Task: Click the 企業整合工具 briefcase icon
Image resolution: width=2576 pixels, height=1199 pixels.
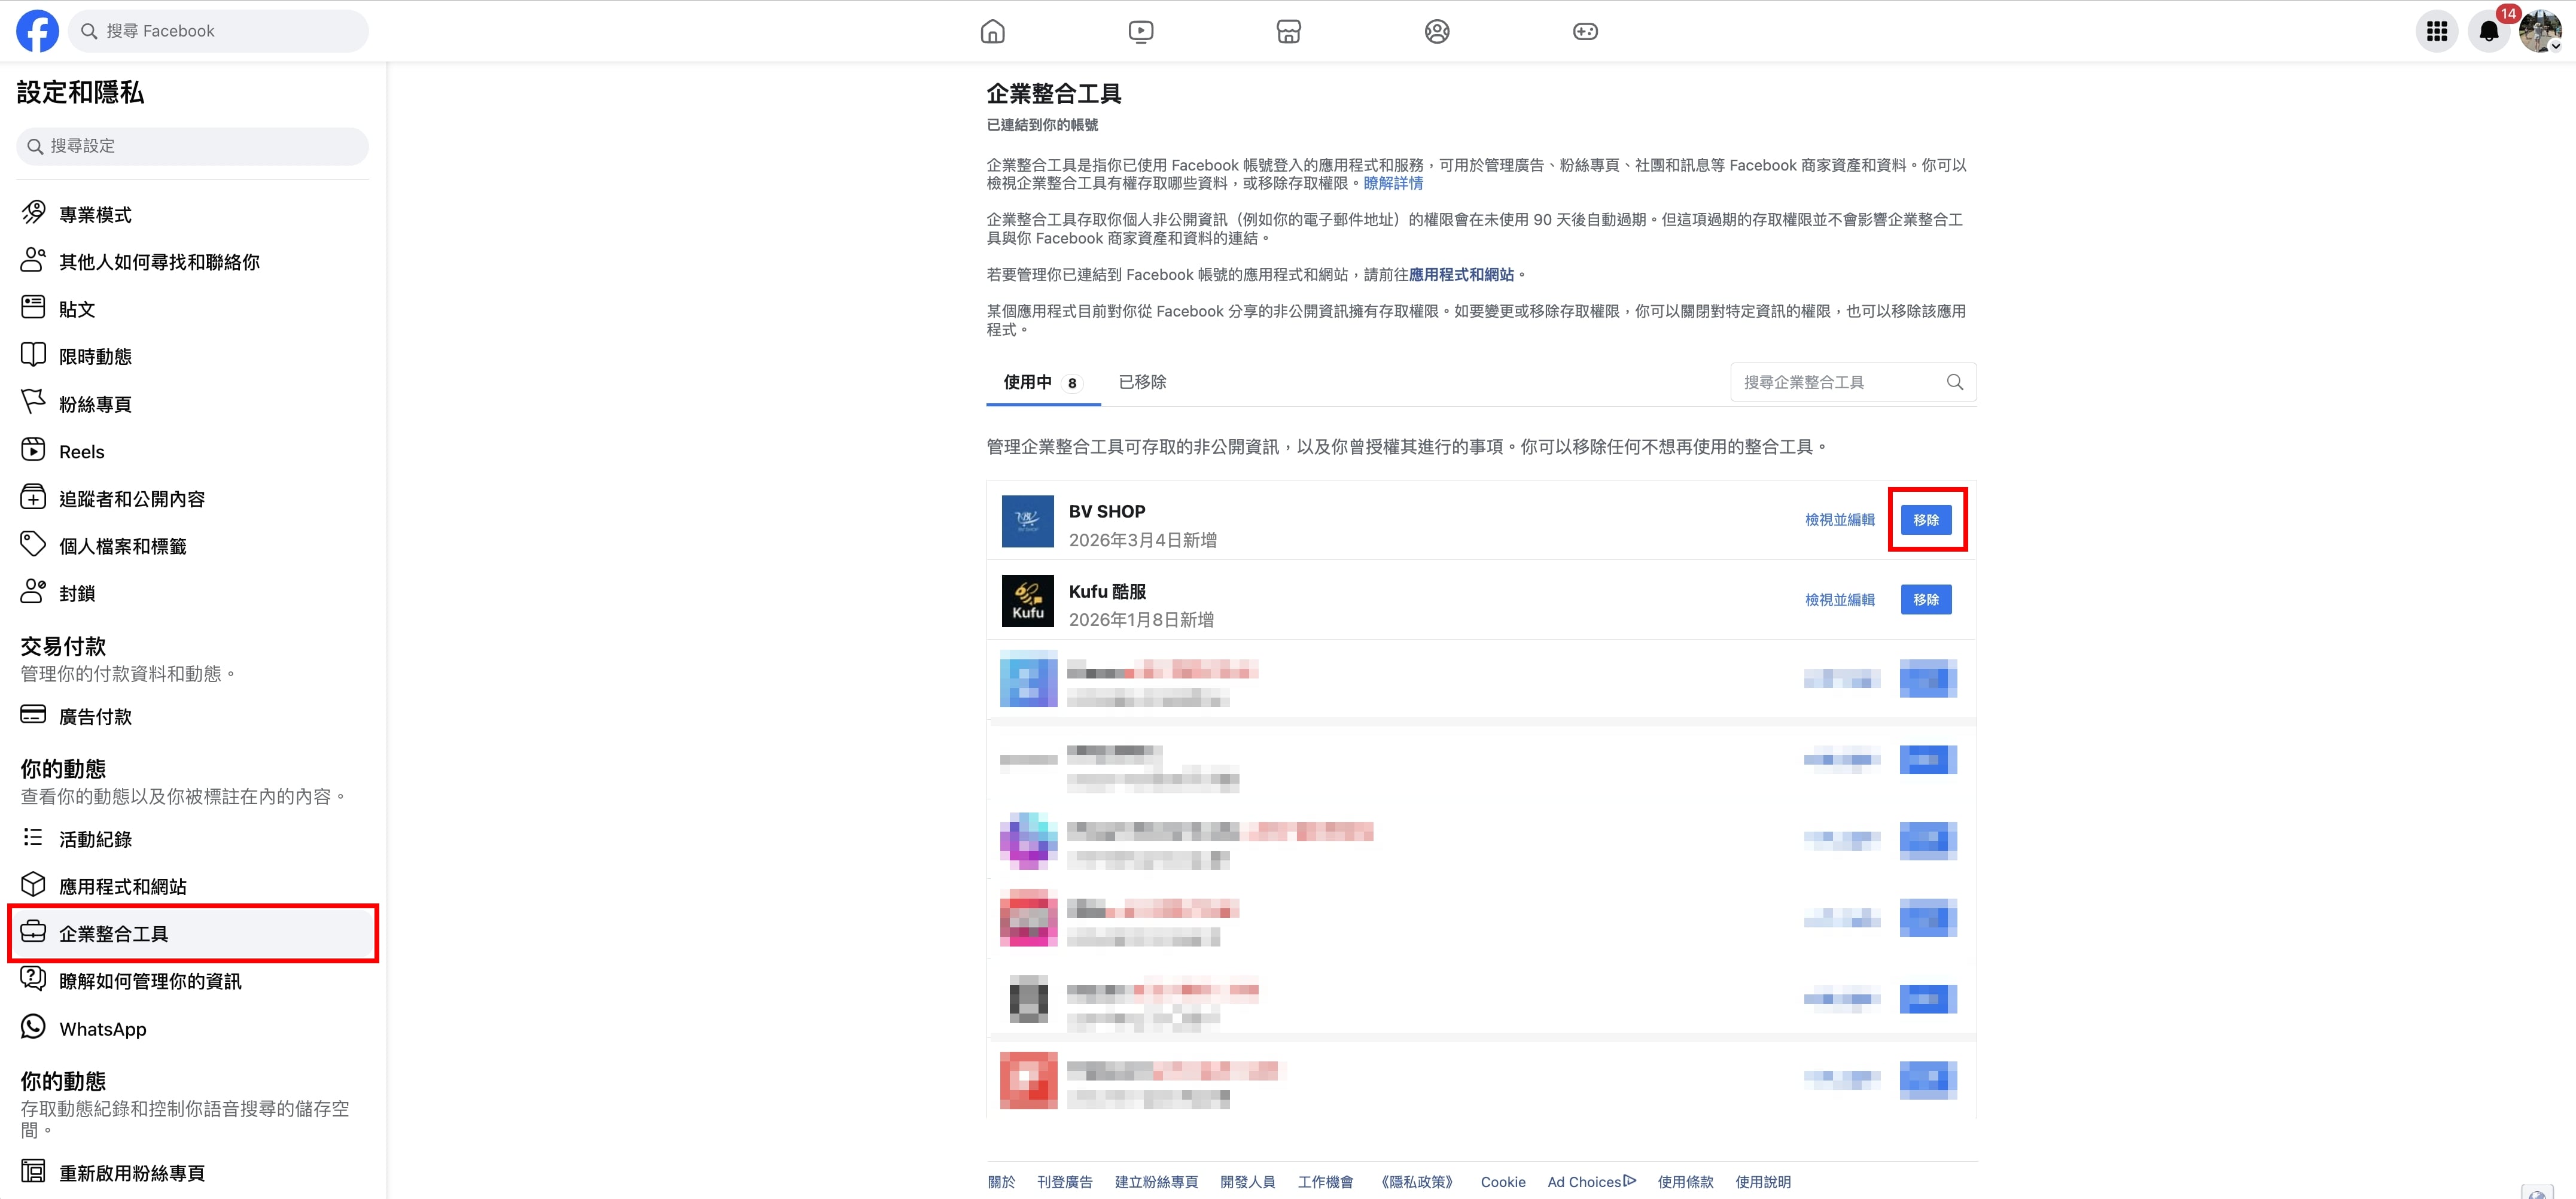Action: click(33, 931)
